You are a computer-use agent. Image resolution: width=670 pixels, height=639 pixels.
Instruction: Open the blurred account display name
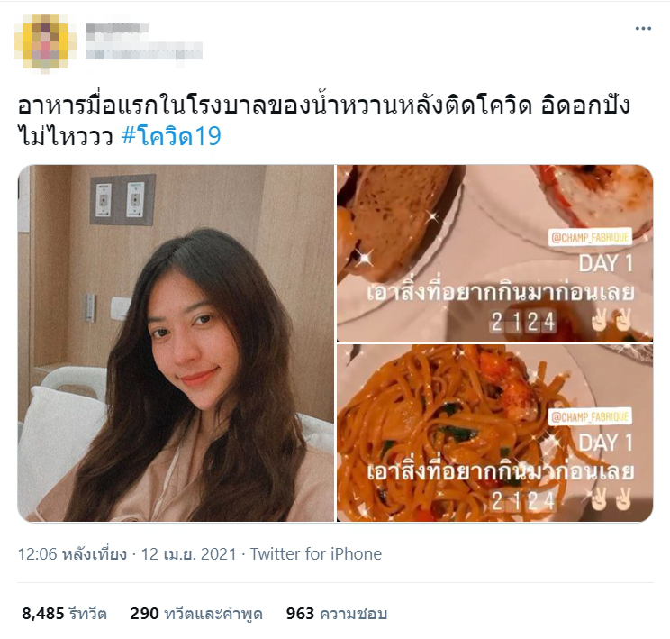click(117, 29)
